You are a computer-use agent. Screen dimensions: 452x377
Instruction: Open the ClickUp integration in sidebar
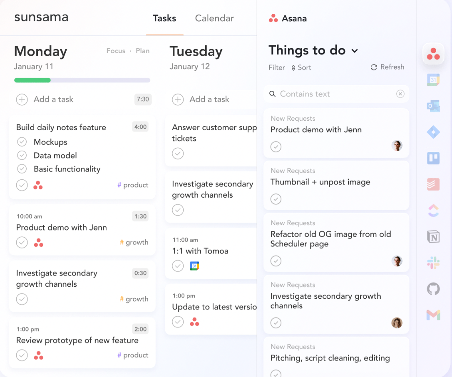coord(433,211)
